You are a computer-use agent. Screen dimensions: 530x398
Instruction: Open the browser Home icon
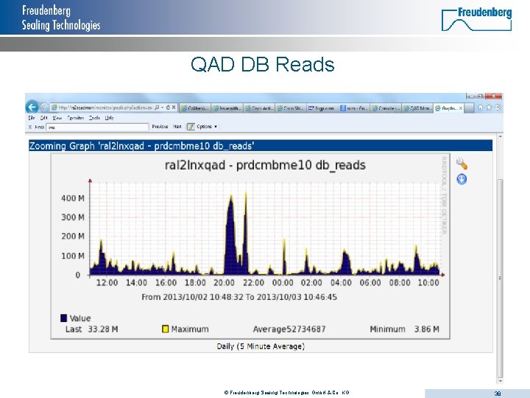click(480, 108)
